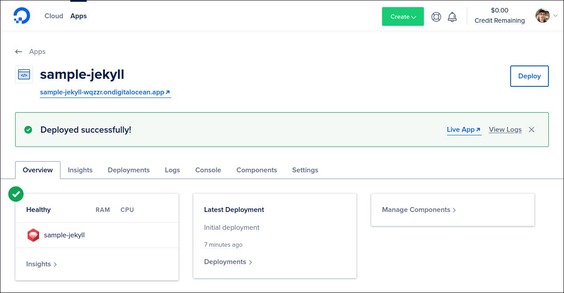Click the Cloud navigation item
Screen dimensions: 564x293
pyautogui.click(x=54, y=16)
